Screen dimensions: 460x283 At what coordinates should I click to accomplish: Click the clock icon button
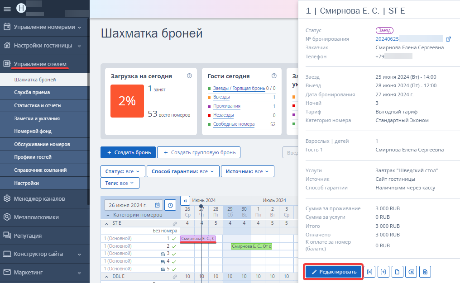pyautogui.click(x=170, y=205)
